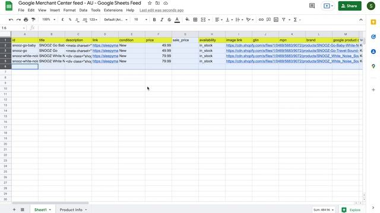Open the View menu

click(42, 10)
